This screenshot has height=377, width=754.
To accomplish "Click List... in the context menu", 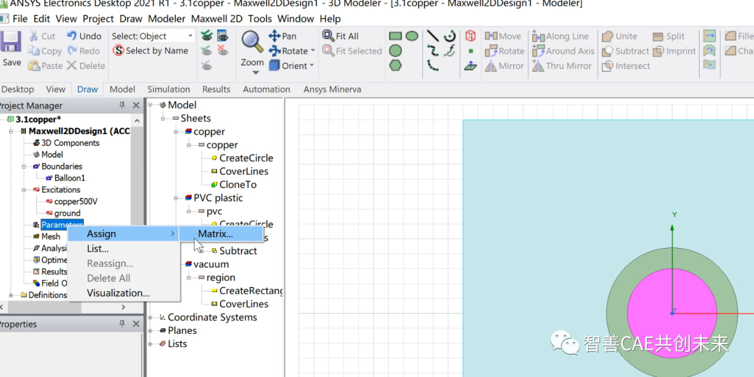I will click(124, 249).
